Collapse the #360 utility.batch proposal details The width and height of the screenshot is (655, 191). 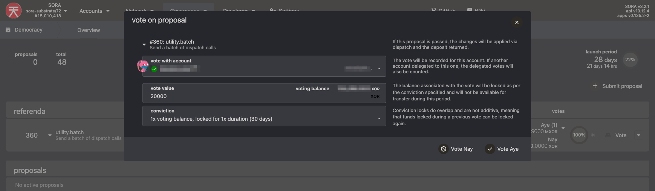pos(144,44)
